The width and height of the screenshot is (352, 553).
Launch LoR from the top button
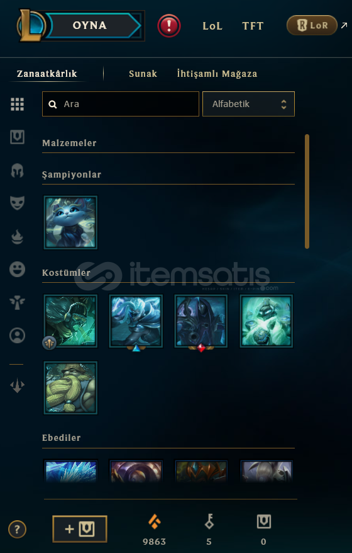coord(312,25)
